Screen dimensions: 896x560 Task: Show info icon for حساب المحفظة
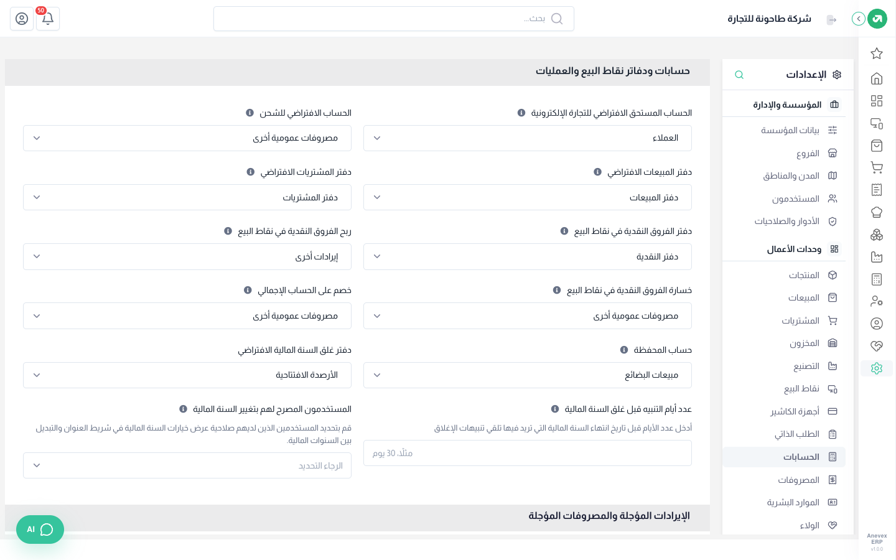coord(624,350)
